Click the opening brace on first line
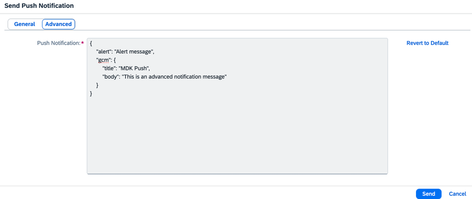The width and height of the screenshot is (472, 199). (x=91, y=43)
